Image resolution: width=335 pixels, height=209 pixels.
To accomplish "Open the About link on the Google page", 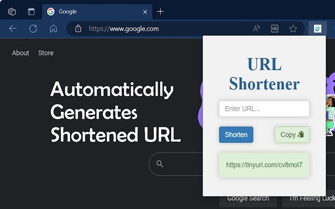I will click(20, 53).
